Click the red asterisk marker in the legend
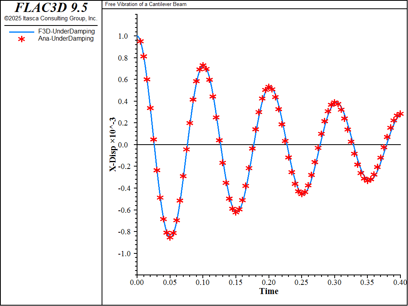Viewport: 408px width, 306px height. tap(22, 39)
